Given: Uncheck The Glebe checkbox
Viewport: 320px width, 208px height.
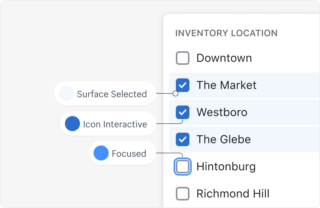Looking at the screenshot, I should point(183,139).
